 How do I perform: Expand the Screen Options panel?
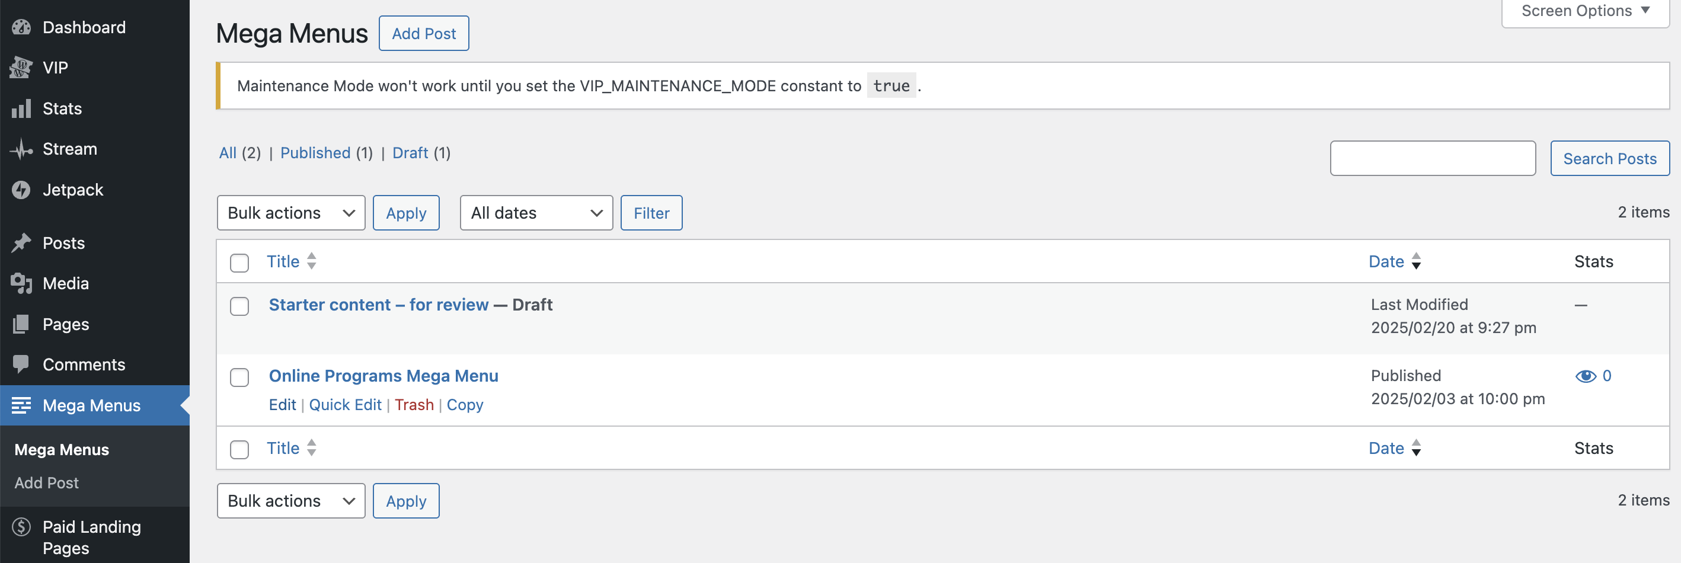[x=1584, y=11]
